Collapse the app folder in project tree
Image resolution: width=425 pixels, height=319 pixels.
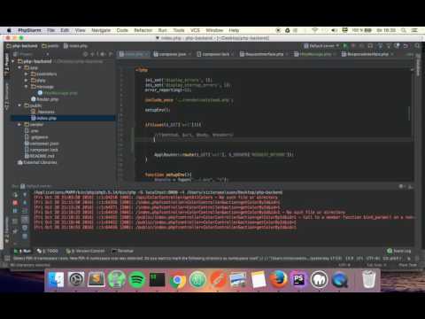click(19, 67)
